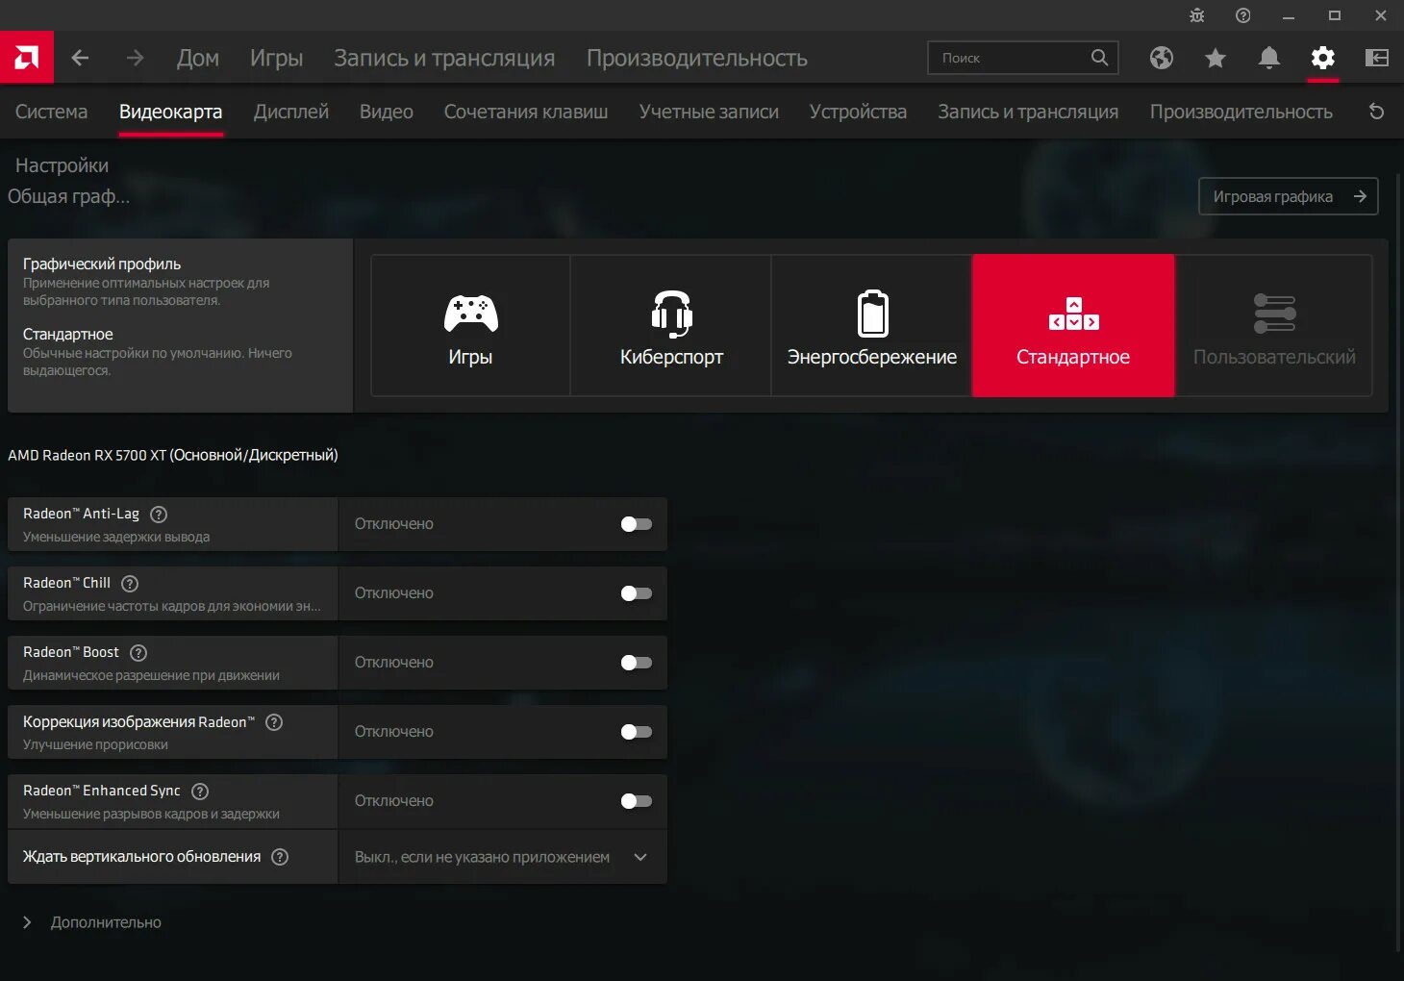The width and height of the screenshot is (1404, 981).
Task: Switch to the Устройства tab
Action: pos(858,112)
